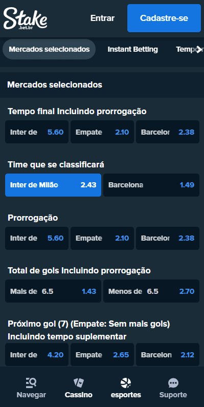
Task: Open Cassino cards icon
Action: [x=79, y=383]
